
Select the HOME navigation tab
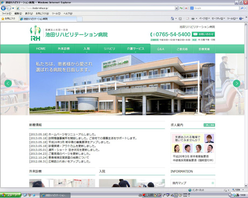[x=41, y=48]
